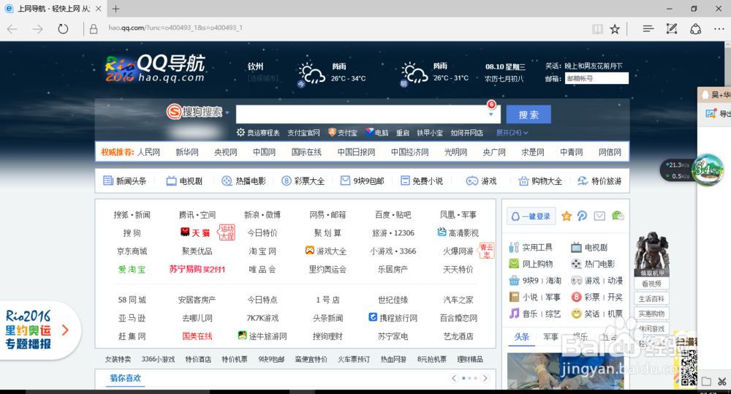The image size is (731, 394).
Task: Switch to the 头条 news tab
Action: point(522,337)
